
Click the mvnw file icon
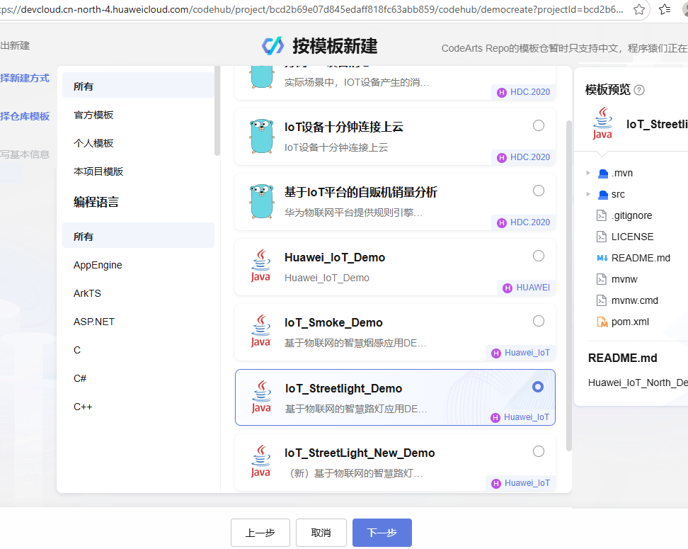pos(601,279)
